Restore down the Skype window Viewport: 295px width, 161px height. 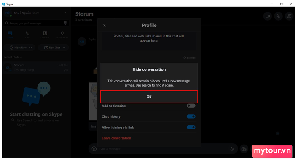coord(281,4)
